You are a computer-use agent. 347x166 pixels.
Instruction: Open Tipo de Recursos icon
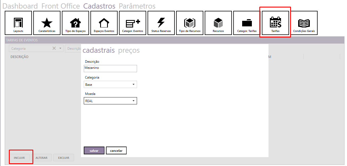point(190,23)
